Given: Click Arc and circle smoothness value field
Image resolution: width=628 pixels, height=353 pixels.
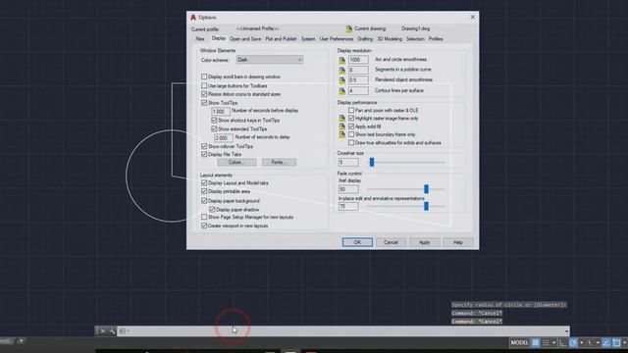Looking at the screenshot, I should [358, 60].
